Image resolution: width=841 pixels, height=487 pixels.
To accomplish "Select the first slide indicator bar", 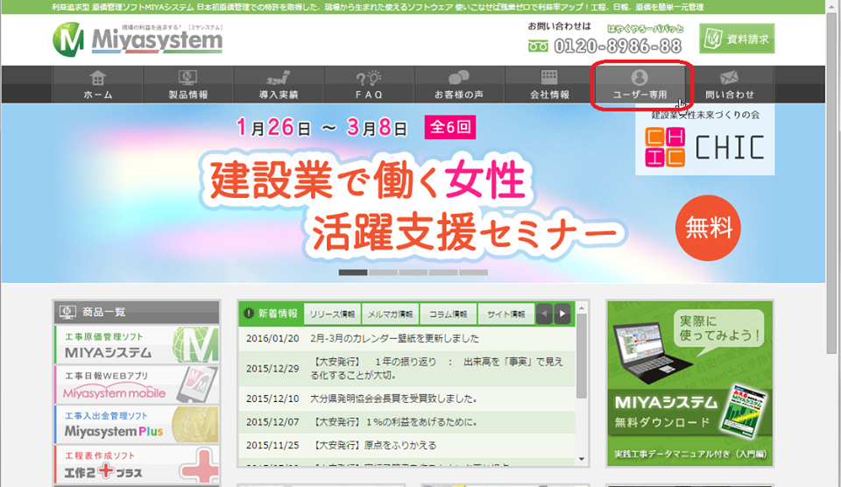I will coord(353,272).
